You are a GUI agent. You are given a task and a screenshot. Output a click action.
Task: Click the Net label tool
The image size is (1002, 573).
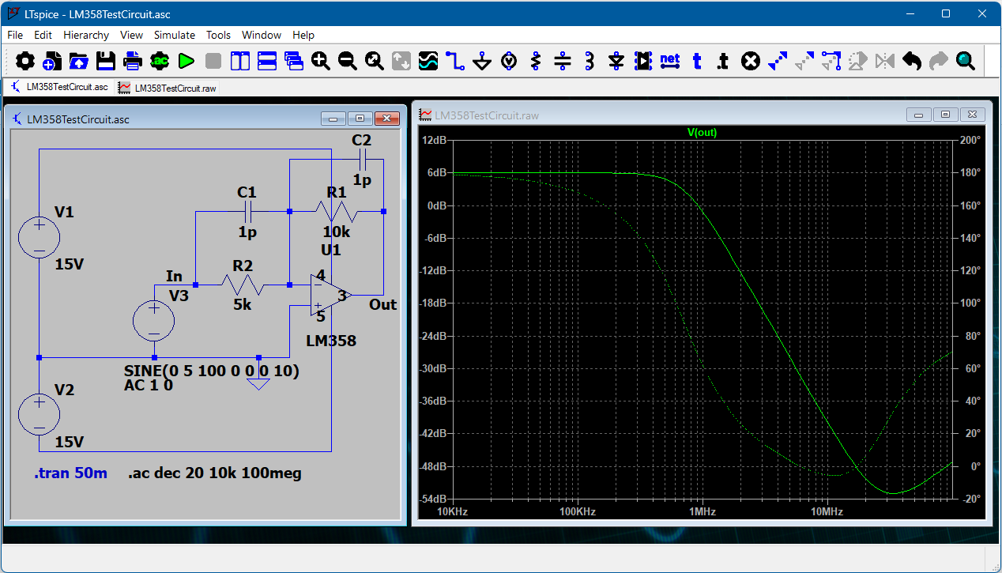[669, 61]
